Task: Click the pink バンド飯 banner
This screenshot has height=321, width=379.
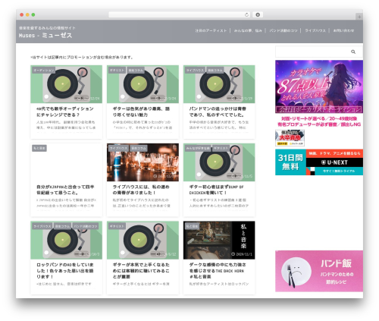Action: click(319, 271)
